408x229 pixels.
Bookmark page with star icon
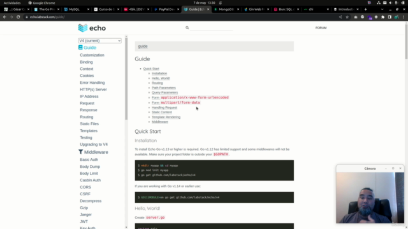pyautogui.click(x=347, y=17)
